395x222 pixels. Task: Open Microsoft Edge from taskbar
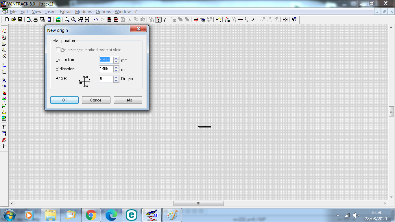111,215
